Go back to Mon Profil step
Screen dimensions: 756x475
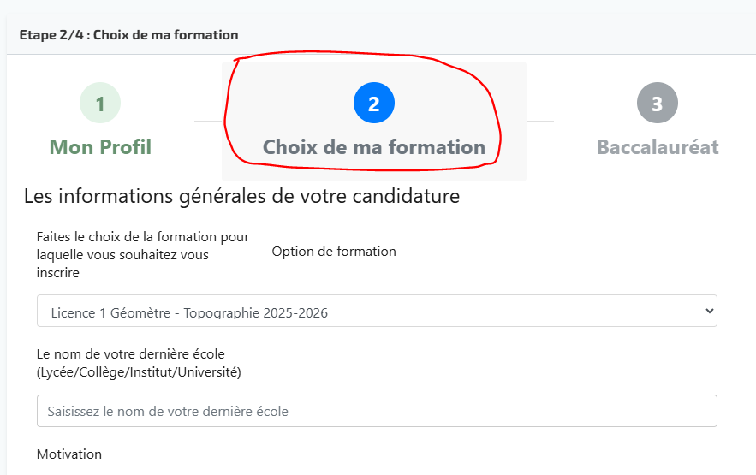[x=100, y=147]
